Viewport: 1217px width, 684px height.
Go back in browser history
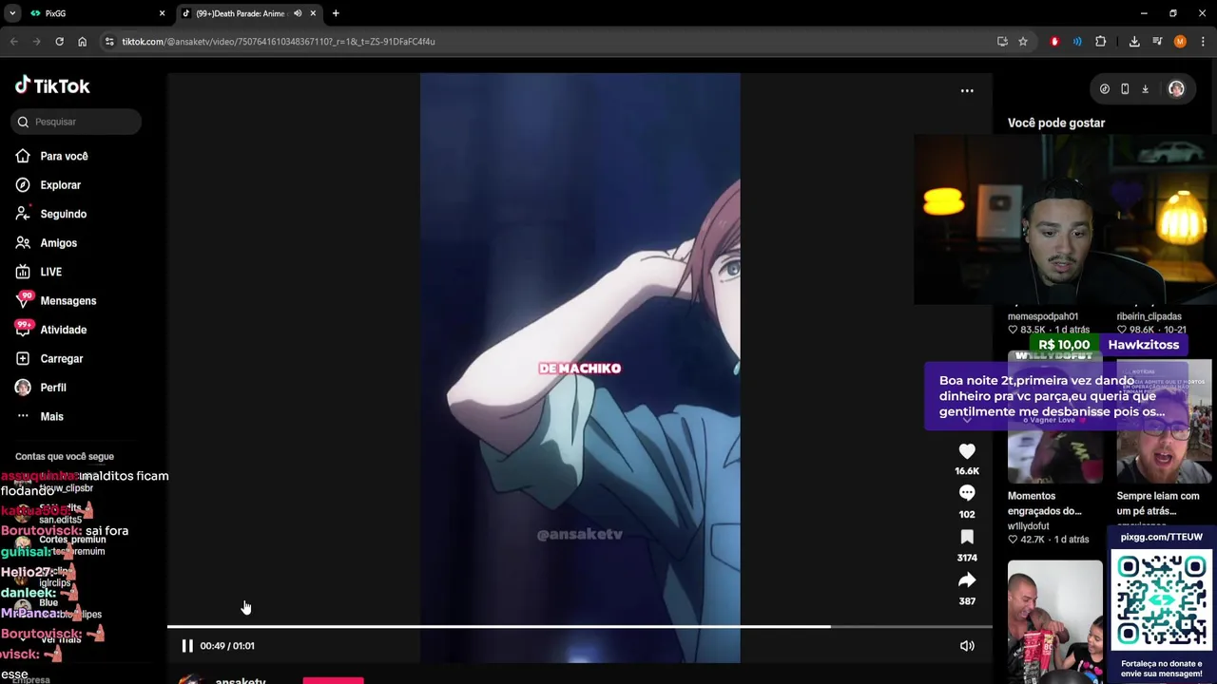pyautogui.click(x=14, y=42)
